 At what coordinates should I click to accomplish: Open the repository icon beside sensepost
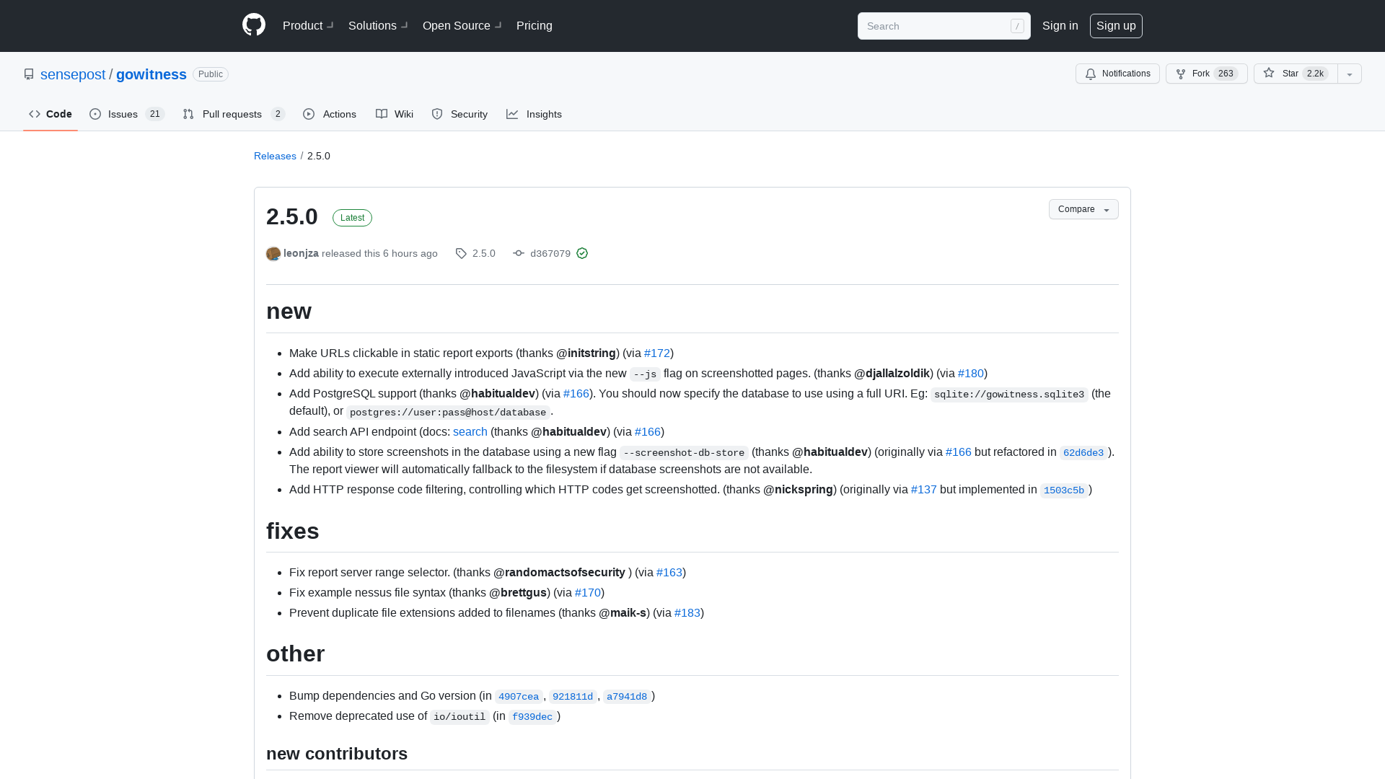[29, 74]
